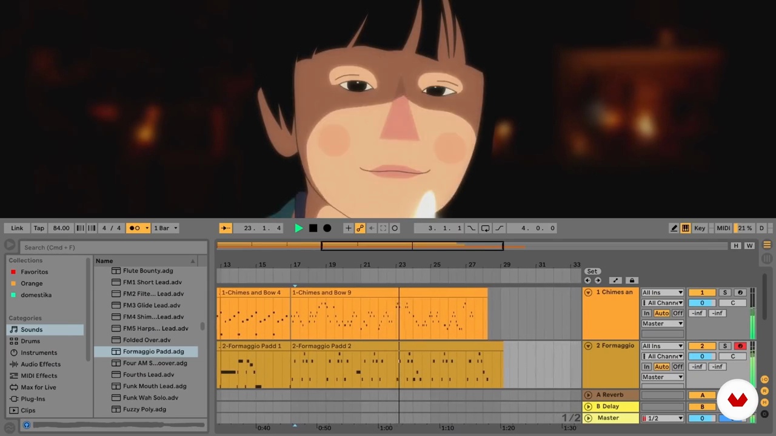Arm the 1 Chimes track for recording
776x436 pixels.
point(740,292)
